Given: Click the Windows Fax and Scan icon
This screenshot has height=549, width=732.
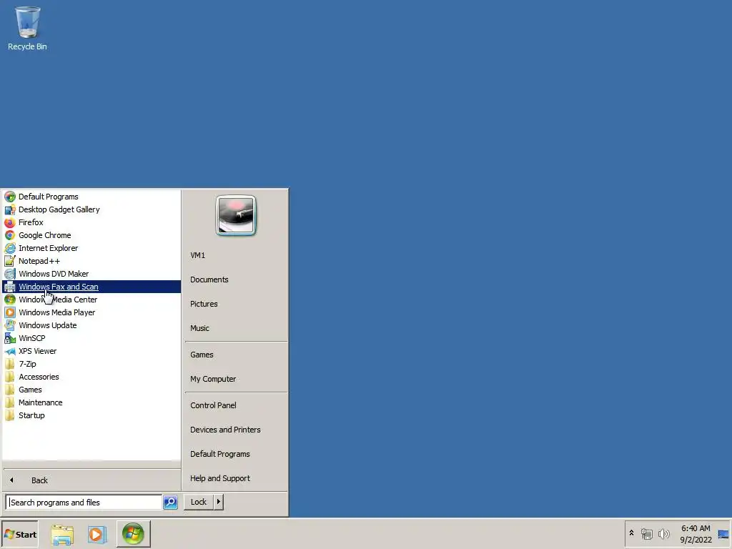Looking at the screenshot, I should point(10,287).
